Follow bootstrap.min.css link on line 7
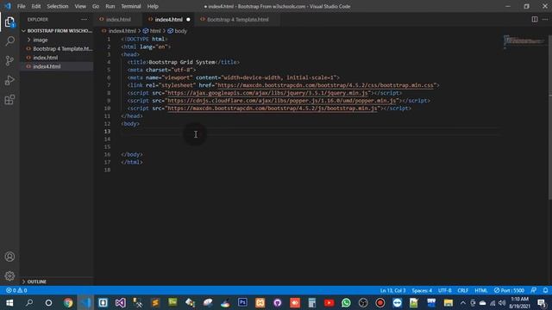Viewport: 552px width, 310px height. (326, 85)
